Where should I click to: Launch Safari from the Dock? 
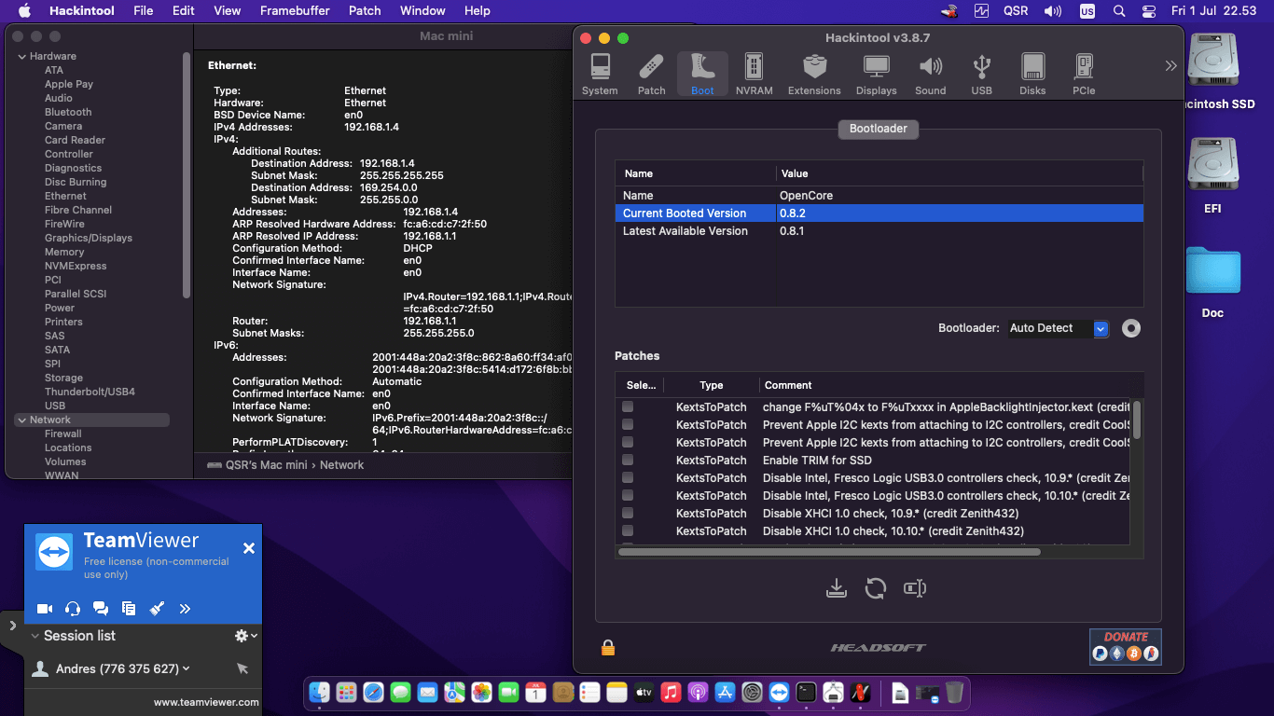pos(373,693)
